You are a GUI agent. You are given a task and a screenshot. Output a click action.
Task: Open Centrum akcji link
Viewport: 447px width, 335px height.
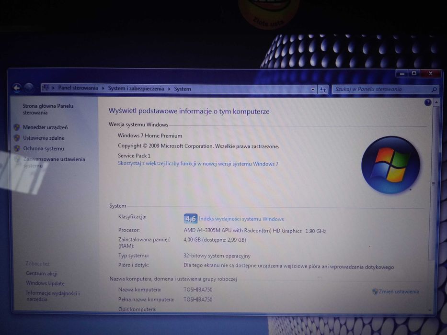(x=42, y=273)
